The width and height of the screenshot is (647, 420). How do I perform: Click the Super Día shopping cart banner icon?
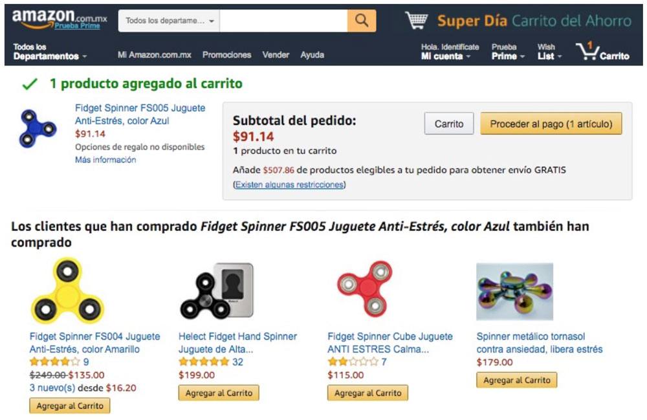417,21
